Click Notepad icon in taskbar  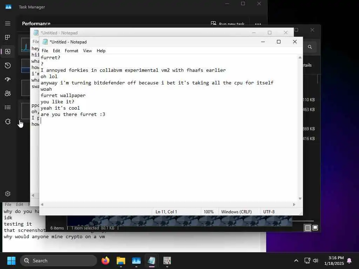[151, 261]
